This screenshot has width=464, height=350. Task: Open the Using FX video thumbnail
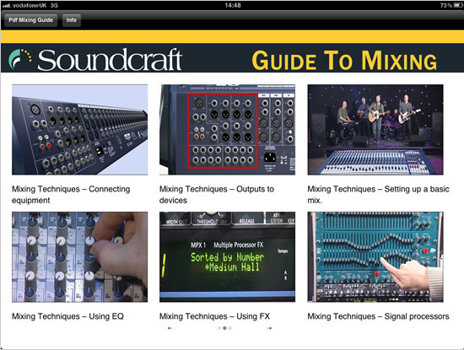(x=227, y=256)
